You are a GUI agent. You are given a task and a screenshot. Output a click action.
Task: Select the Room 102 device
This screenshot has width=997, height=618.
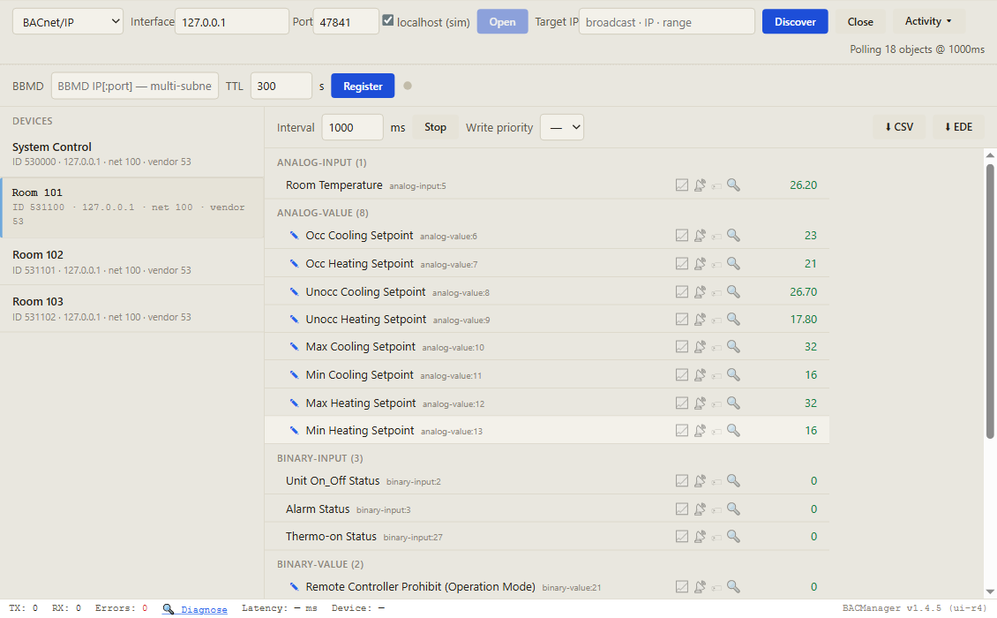point(132,261)
